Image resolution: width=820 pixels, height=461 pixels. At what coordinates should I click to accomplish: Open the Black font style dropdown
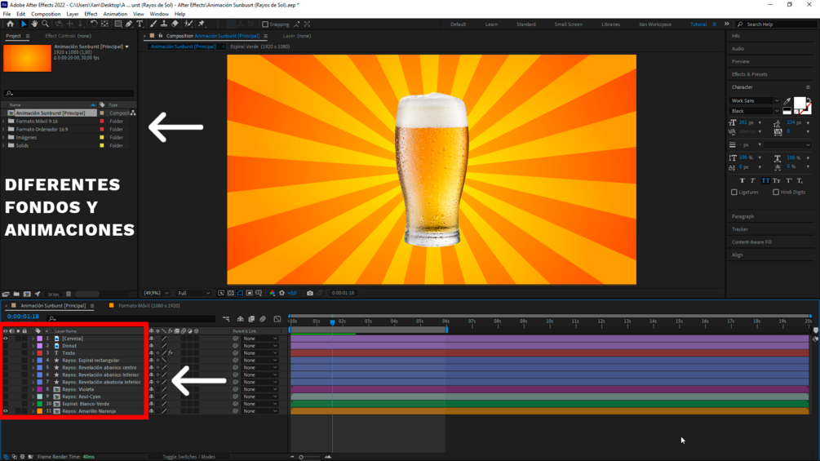point(755,111)
